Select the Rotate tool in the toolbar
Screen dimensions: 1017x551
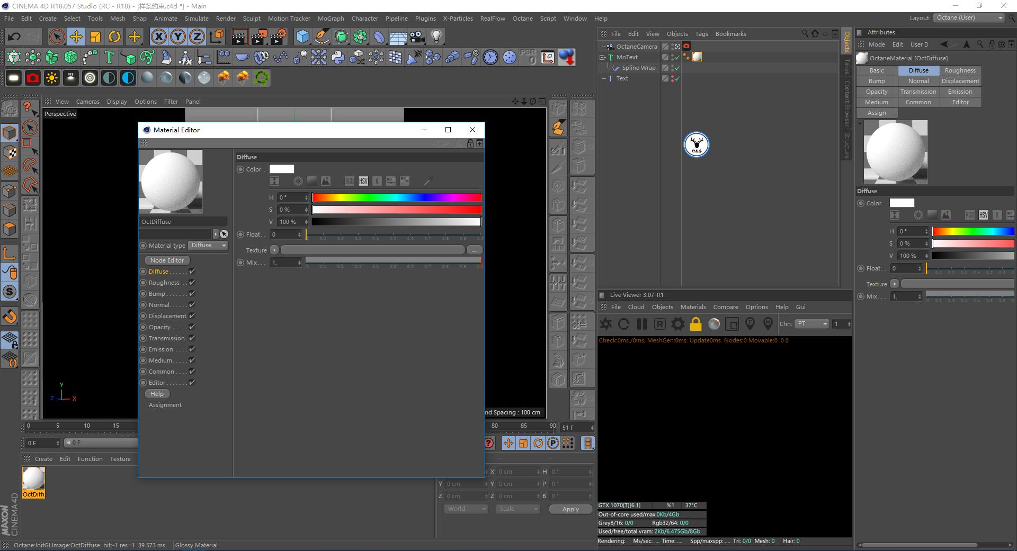coord(115,37)
